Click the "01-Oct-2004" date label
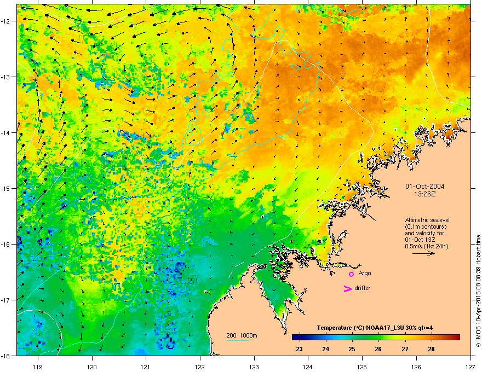The width and height of the screenshot is (482, 372). pyautogui.click(x=425, y=187)
